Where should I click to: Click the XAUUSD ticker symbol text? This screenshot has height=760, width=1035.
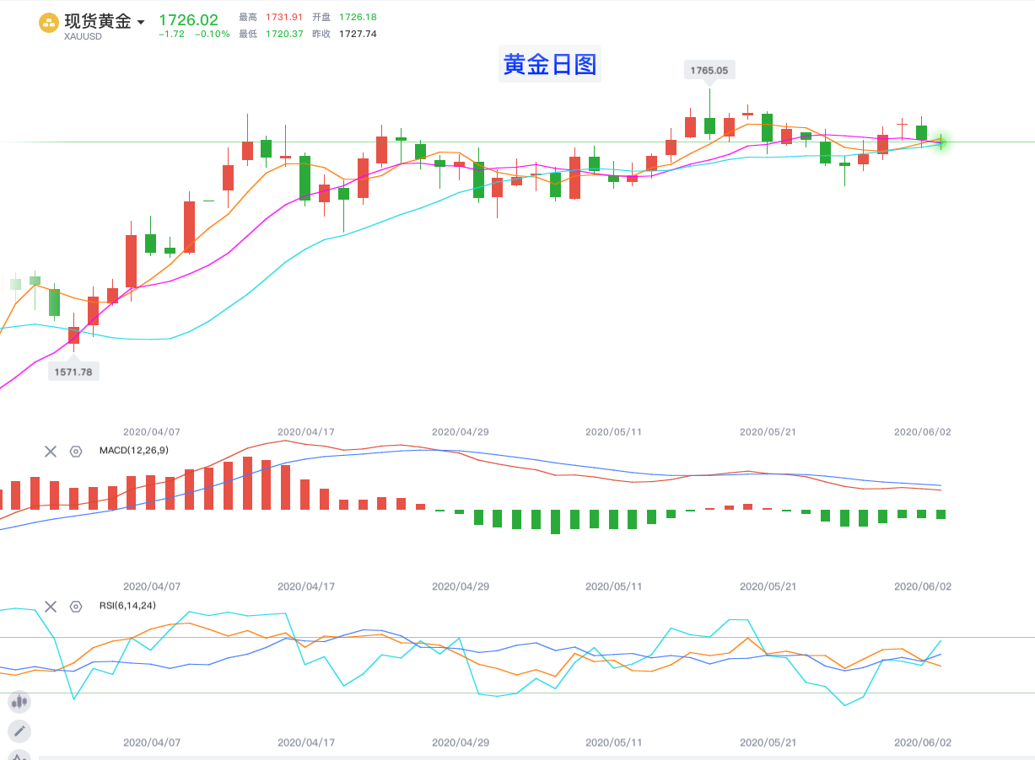pos(83,36)
